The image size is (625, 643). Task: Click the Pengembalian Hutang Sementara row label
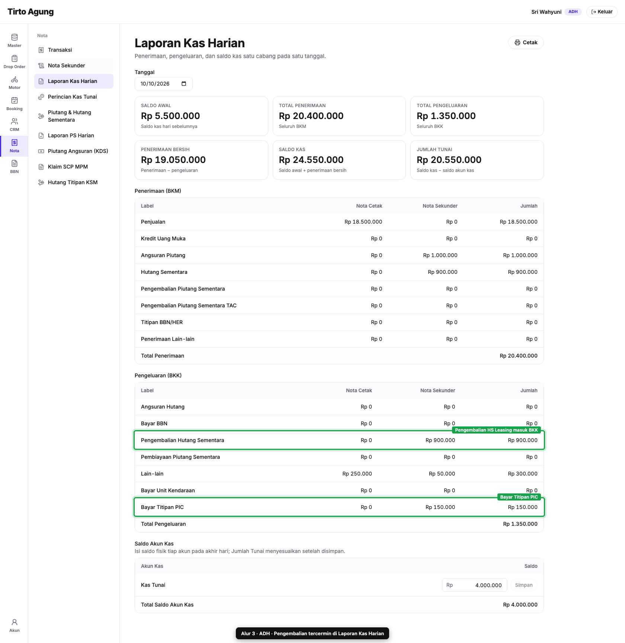[182, 440]
